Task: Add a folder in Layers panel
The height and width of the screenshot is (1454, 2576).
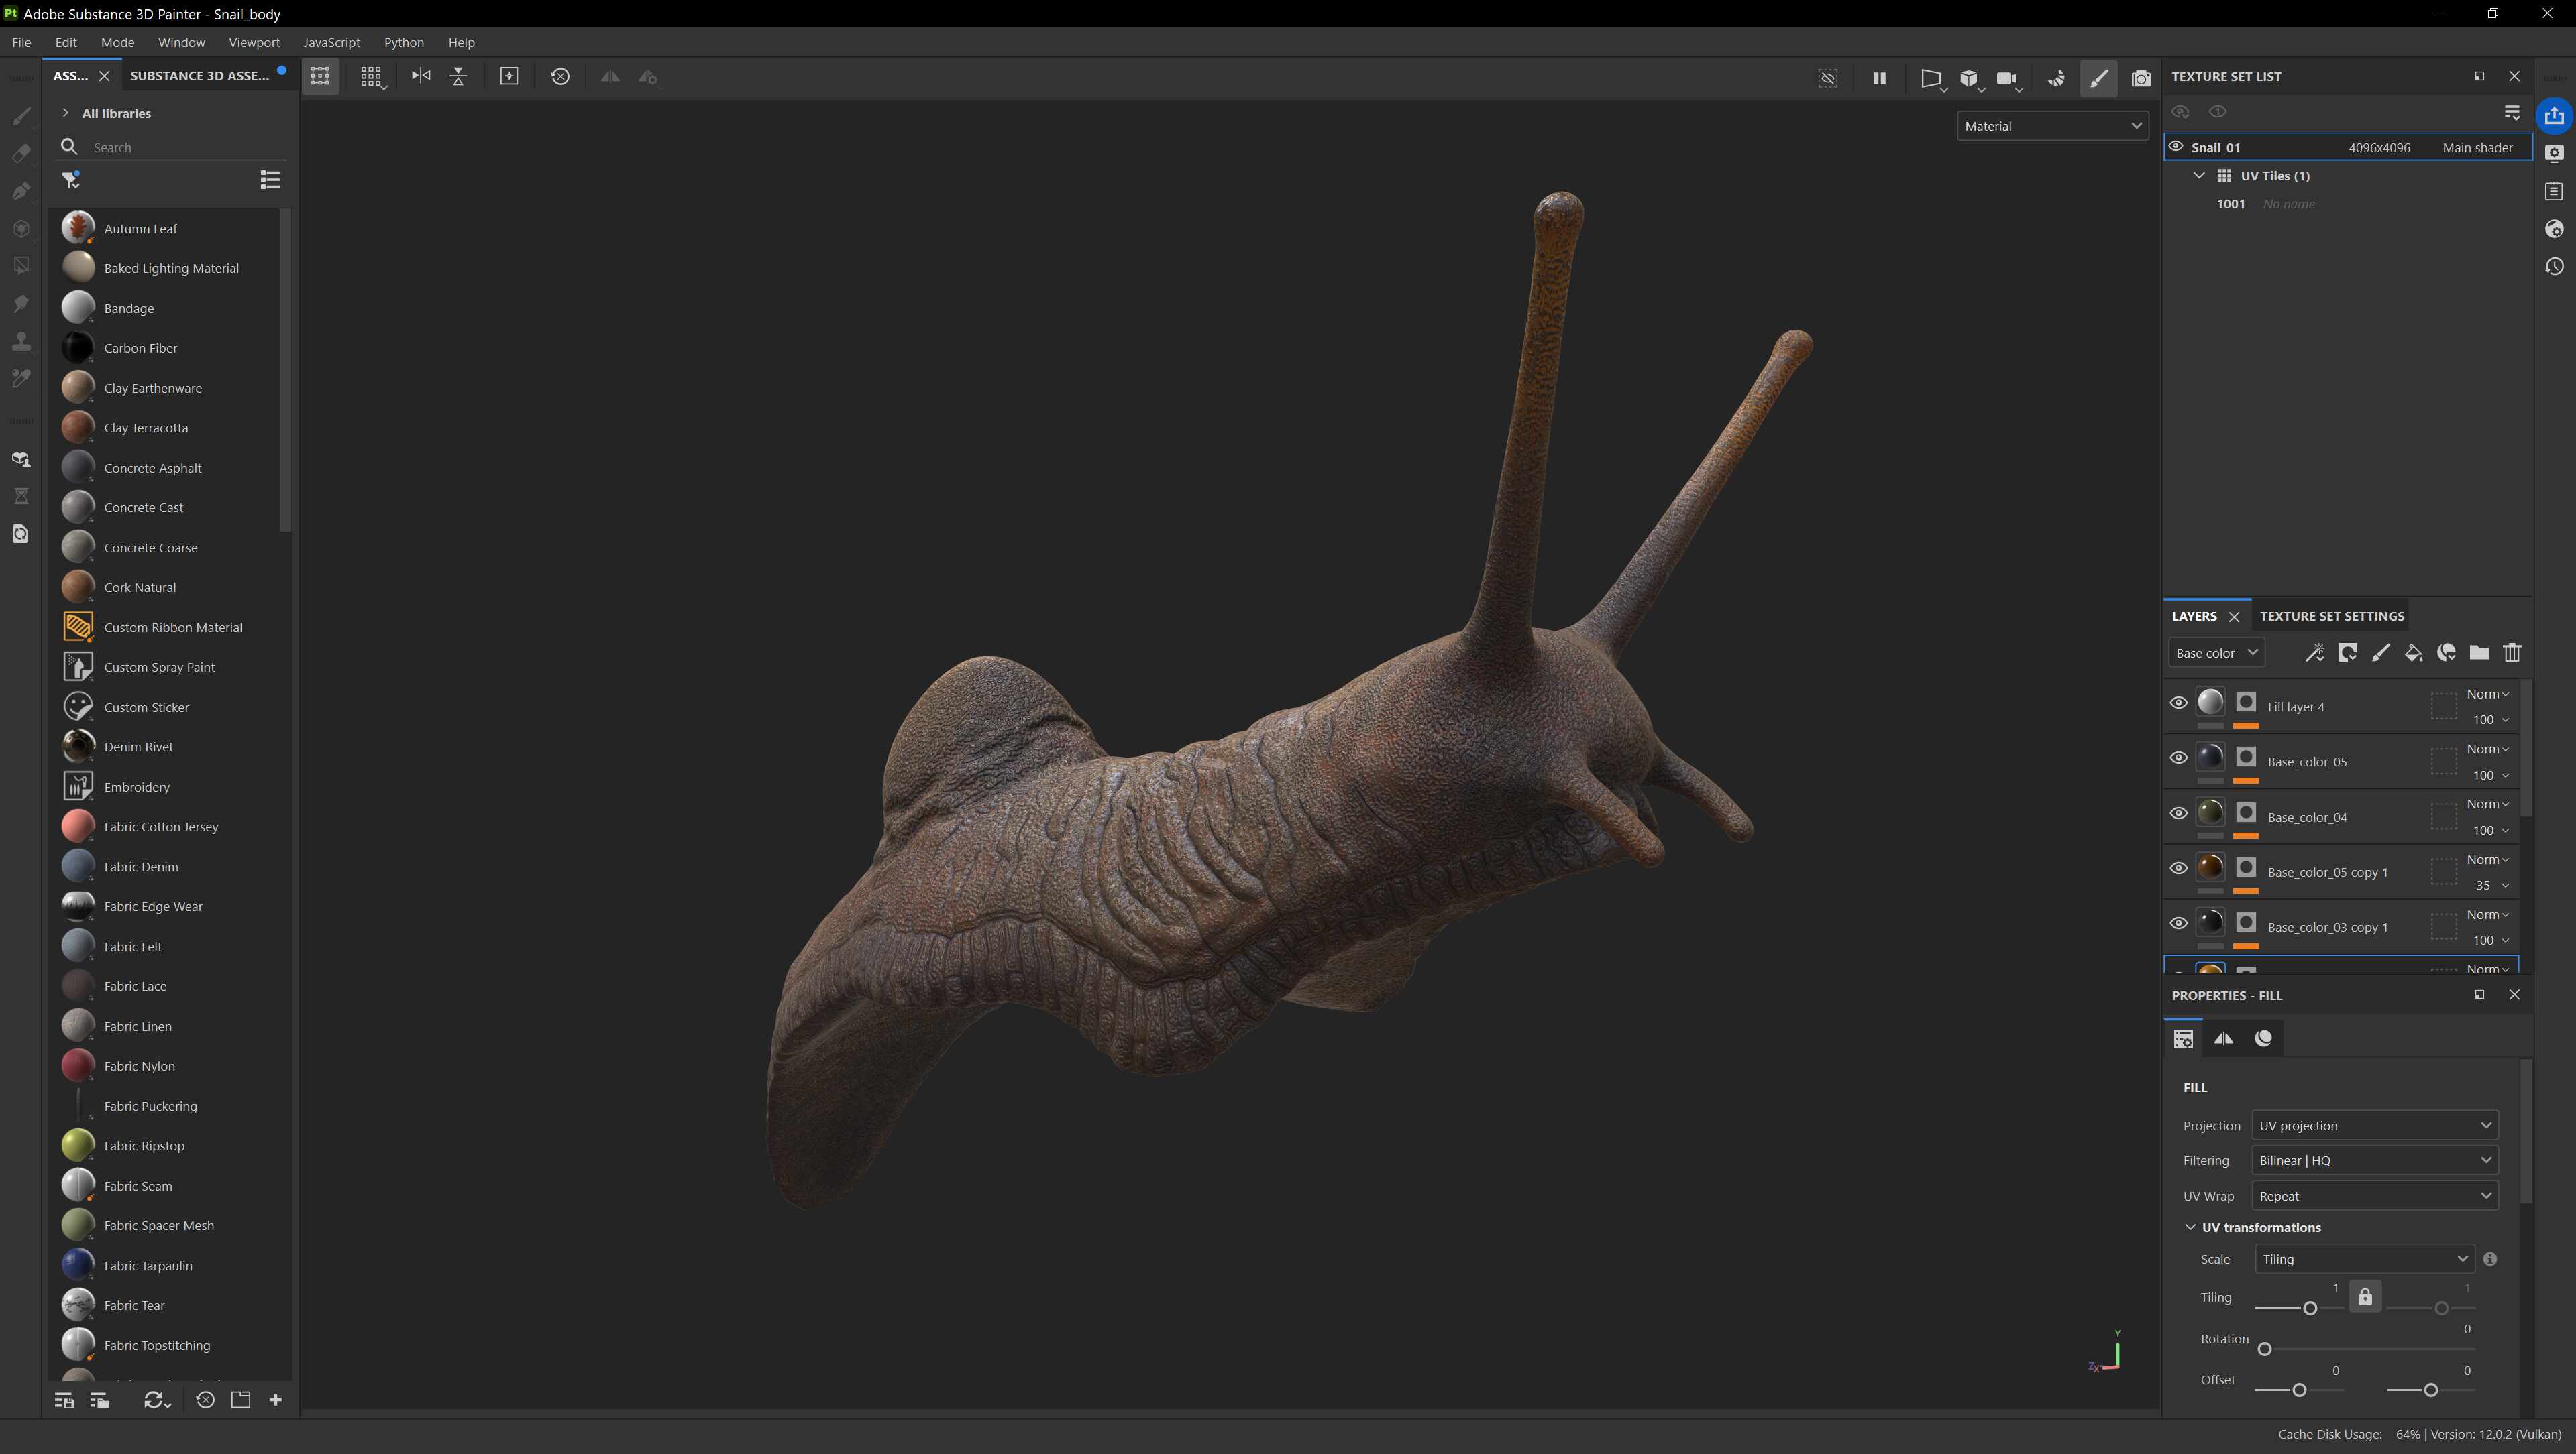Action: 2479,652
